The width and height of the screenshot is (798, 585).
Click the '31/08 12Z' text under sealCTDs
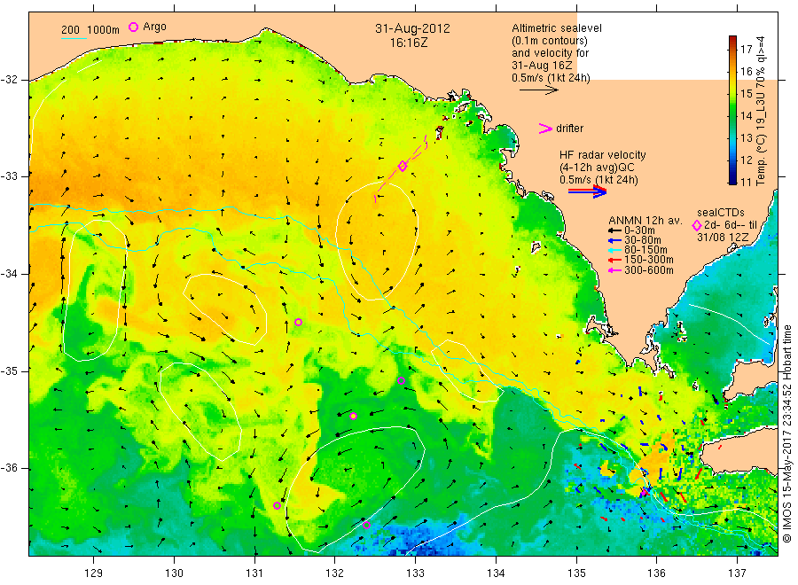(x=723, y=237)
